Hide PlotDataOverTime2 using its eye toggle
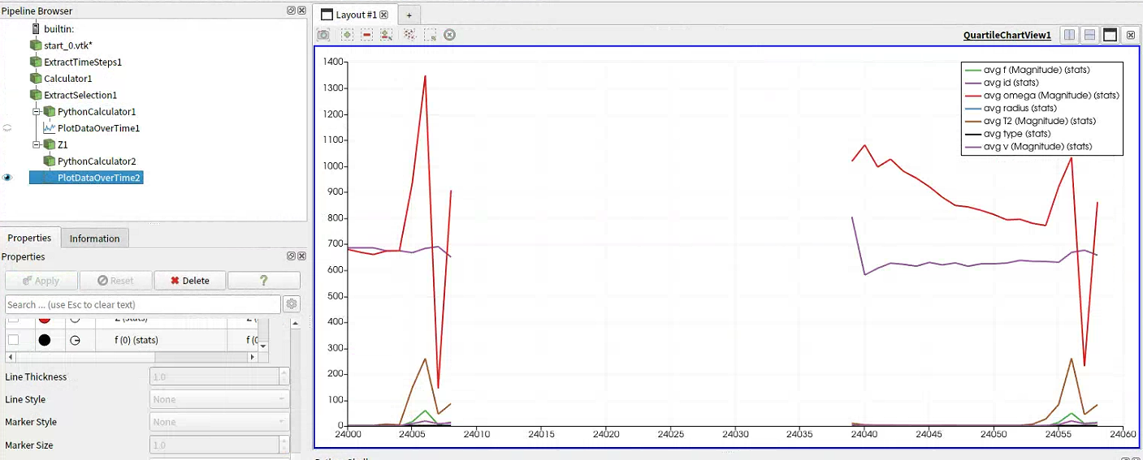This screenshot has width=1143, height=460. (8, 178)
